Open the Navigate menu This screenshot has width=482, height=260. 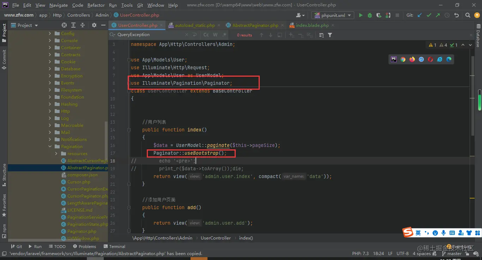(x=59, y=5)
